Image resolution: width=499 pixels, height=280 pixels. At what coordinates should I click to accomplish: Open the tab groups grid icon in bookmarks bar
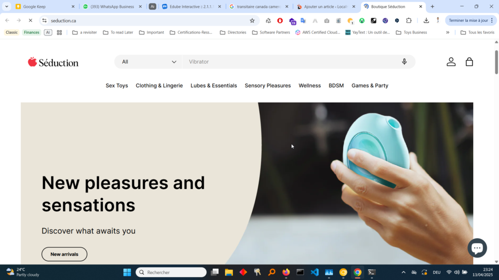[59, 33]
